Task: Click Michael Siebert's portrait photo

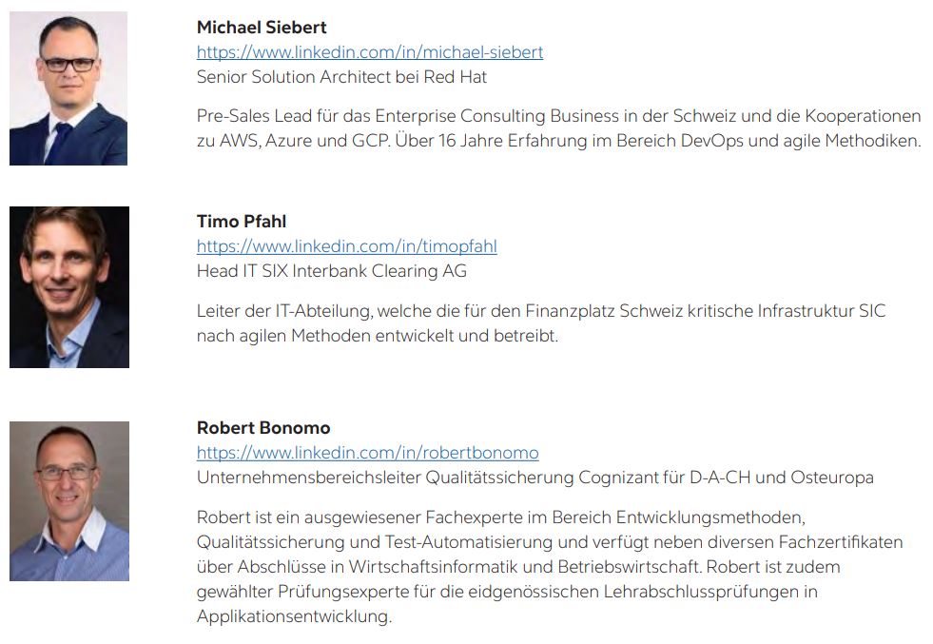Action: click(68, 88)
